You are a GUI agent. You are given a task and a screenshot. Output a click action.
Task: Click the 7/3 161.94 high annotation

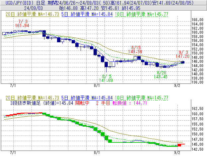(22, 23)
